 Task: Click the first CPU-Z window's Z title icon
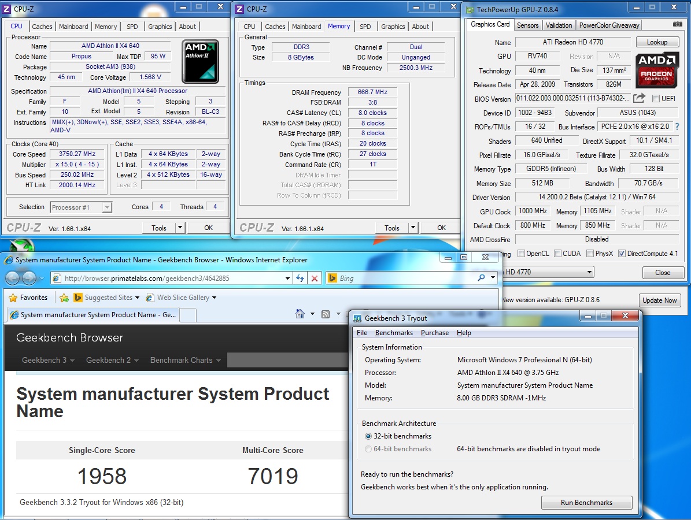(6, 9)
